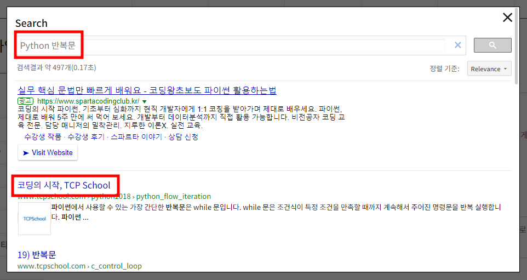Screen dimensions: 527x280
Task: Click the magnifier search button
Action: pos(492,45)
